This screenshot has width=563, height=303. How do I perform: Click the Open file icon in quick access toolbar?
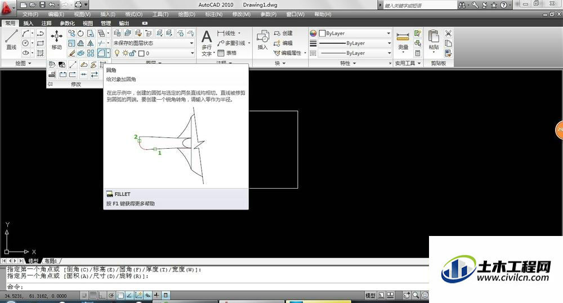[x=33, y=5]
